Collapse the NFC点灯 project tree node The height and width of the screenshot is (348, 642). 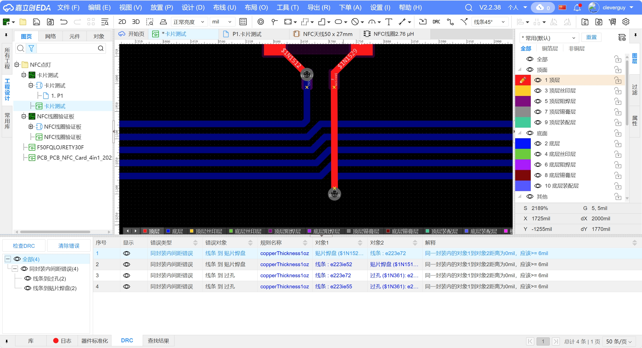click(x=17, y=65)
